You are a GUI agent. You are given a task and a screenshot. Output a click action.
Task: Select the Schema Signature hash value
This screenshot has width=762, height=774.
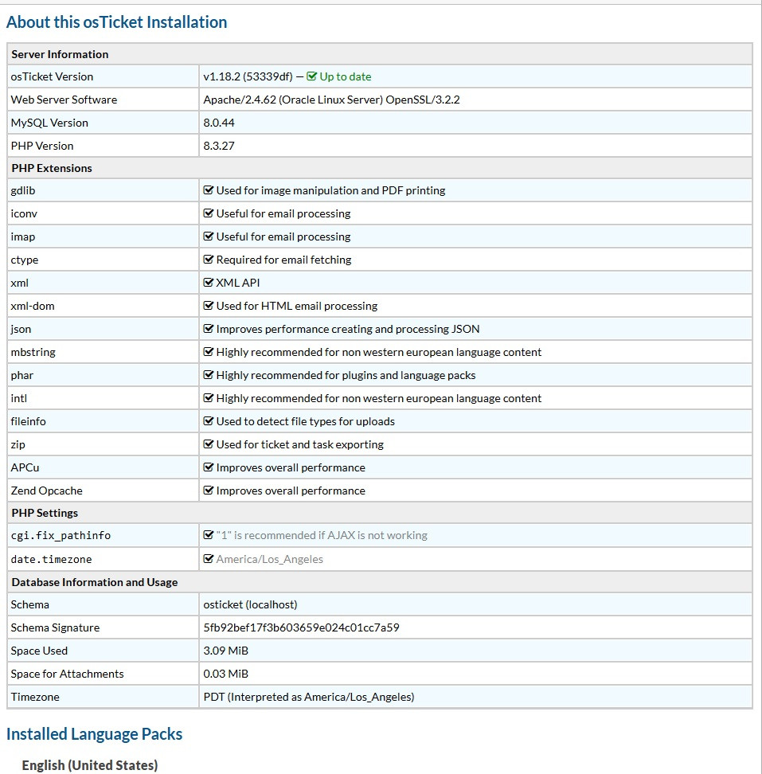[301, 627]
